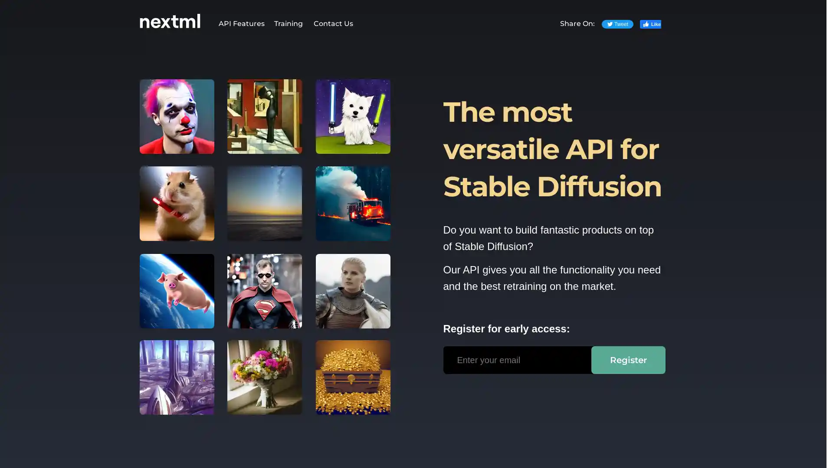Screen dimensions: 833x468
Task: Select the flower bouquet windowsill image
Action: pos(264,377)
